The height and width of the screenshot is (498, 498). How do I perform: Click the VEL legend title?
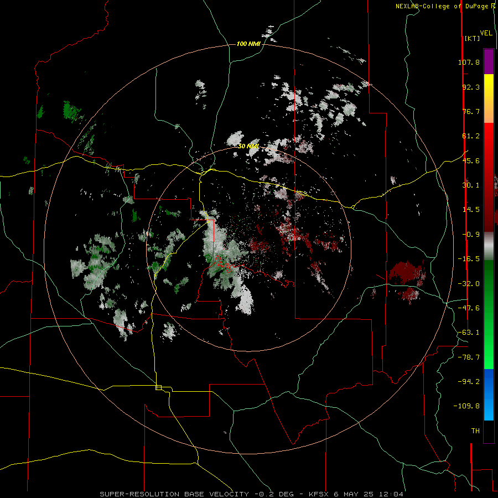(486, 33)
